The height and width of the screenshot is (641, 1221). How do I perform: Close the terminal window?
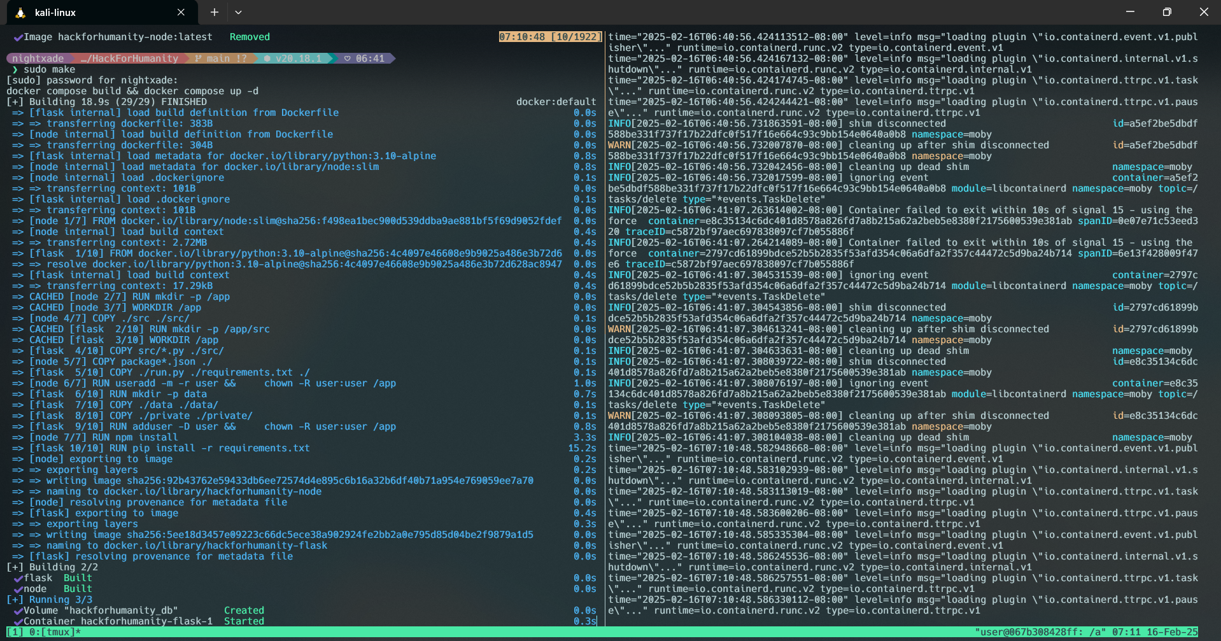tap(1203, 11)
